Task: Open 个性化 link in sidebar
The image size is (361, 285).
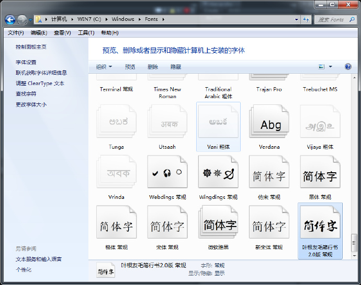Action: [24, 270]
